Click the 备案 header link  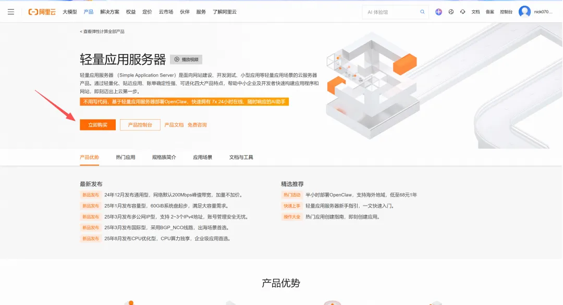click(489, 12)
